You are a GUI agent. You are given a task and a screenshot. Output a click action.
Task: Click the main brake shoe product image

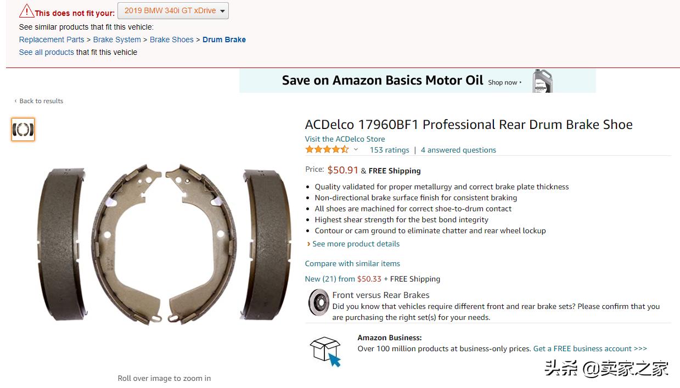click(164, 243)
